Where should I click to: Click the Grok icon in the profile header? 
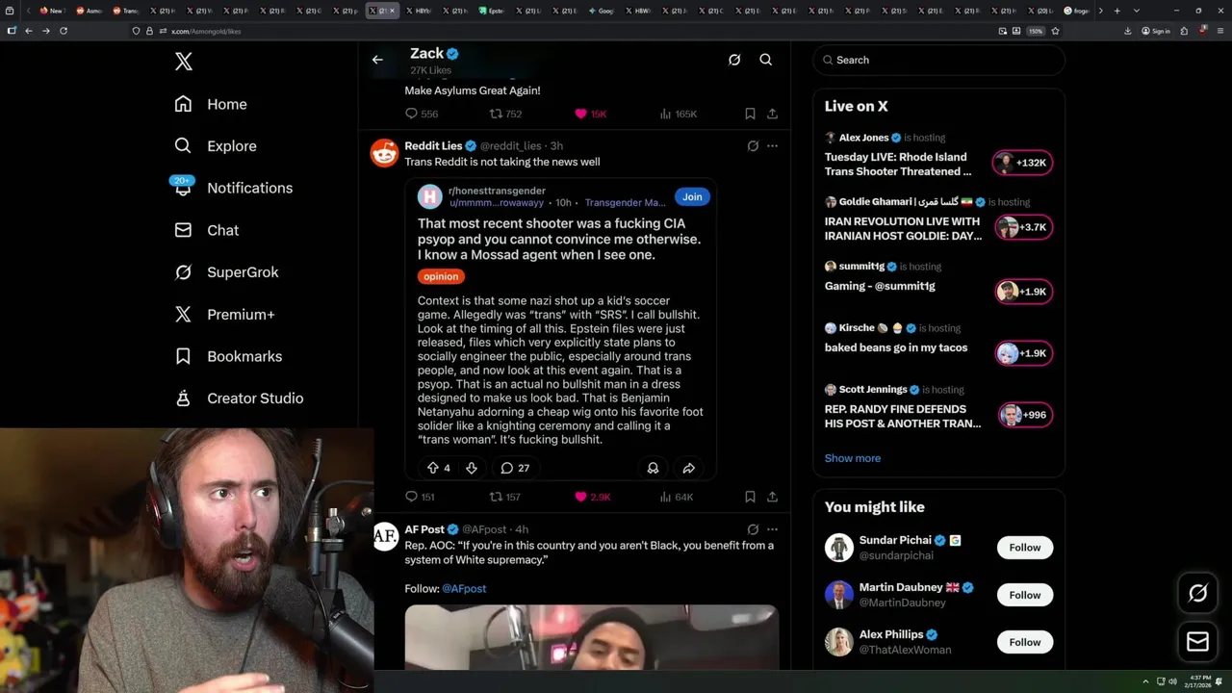coord(734,60)
